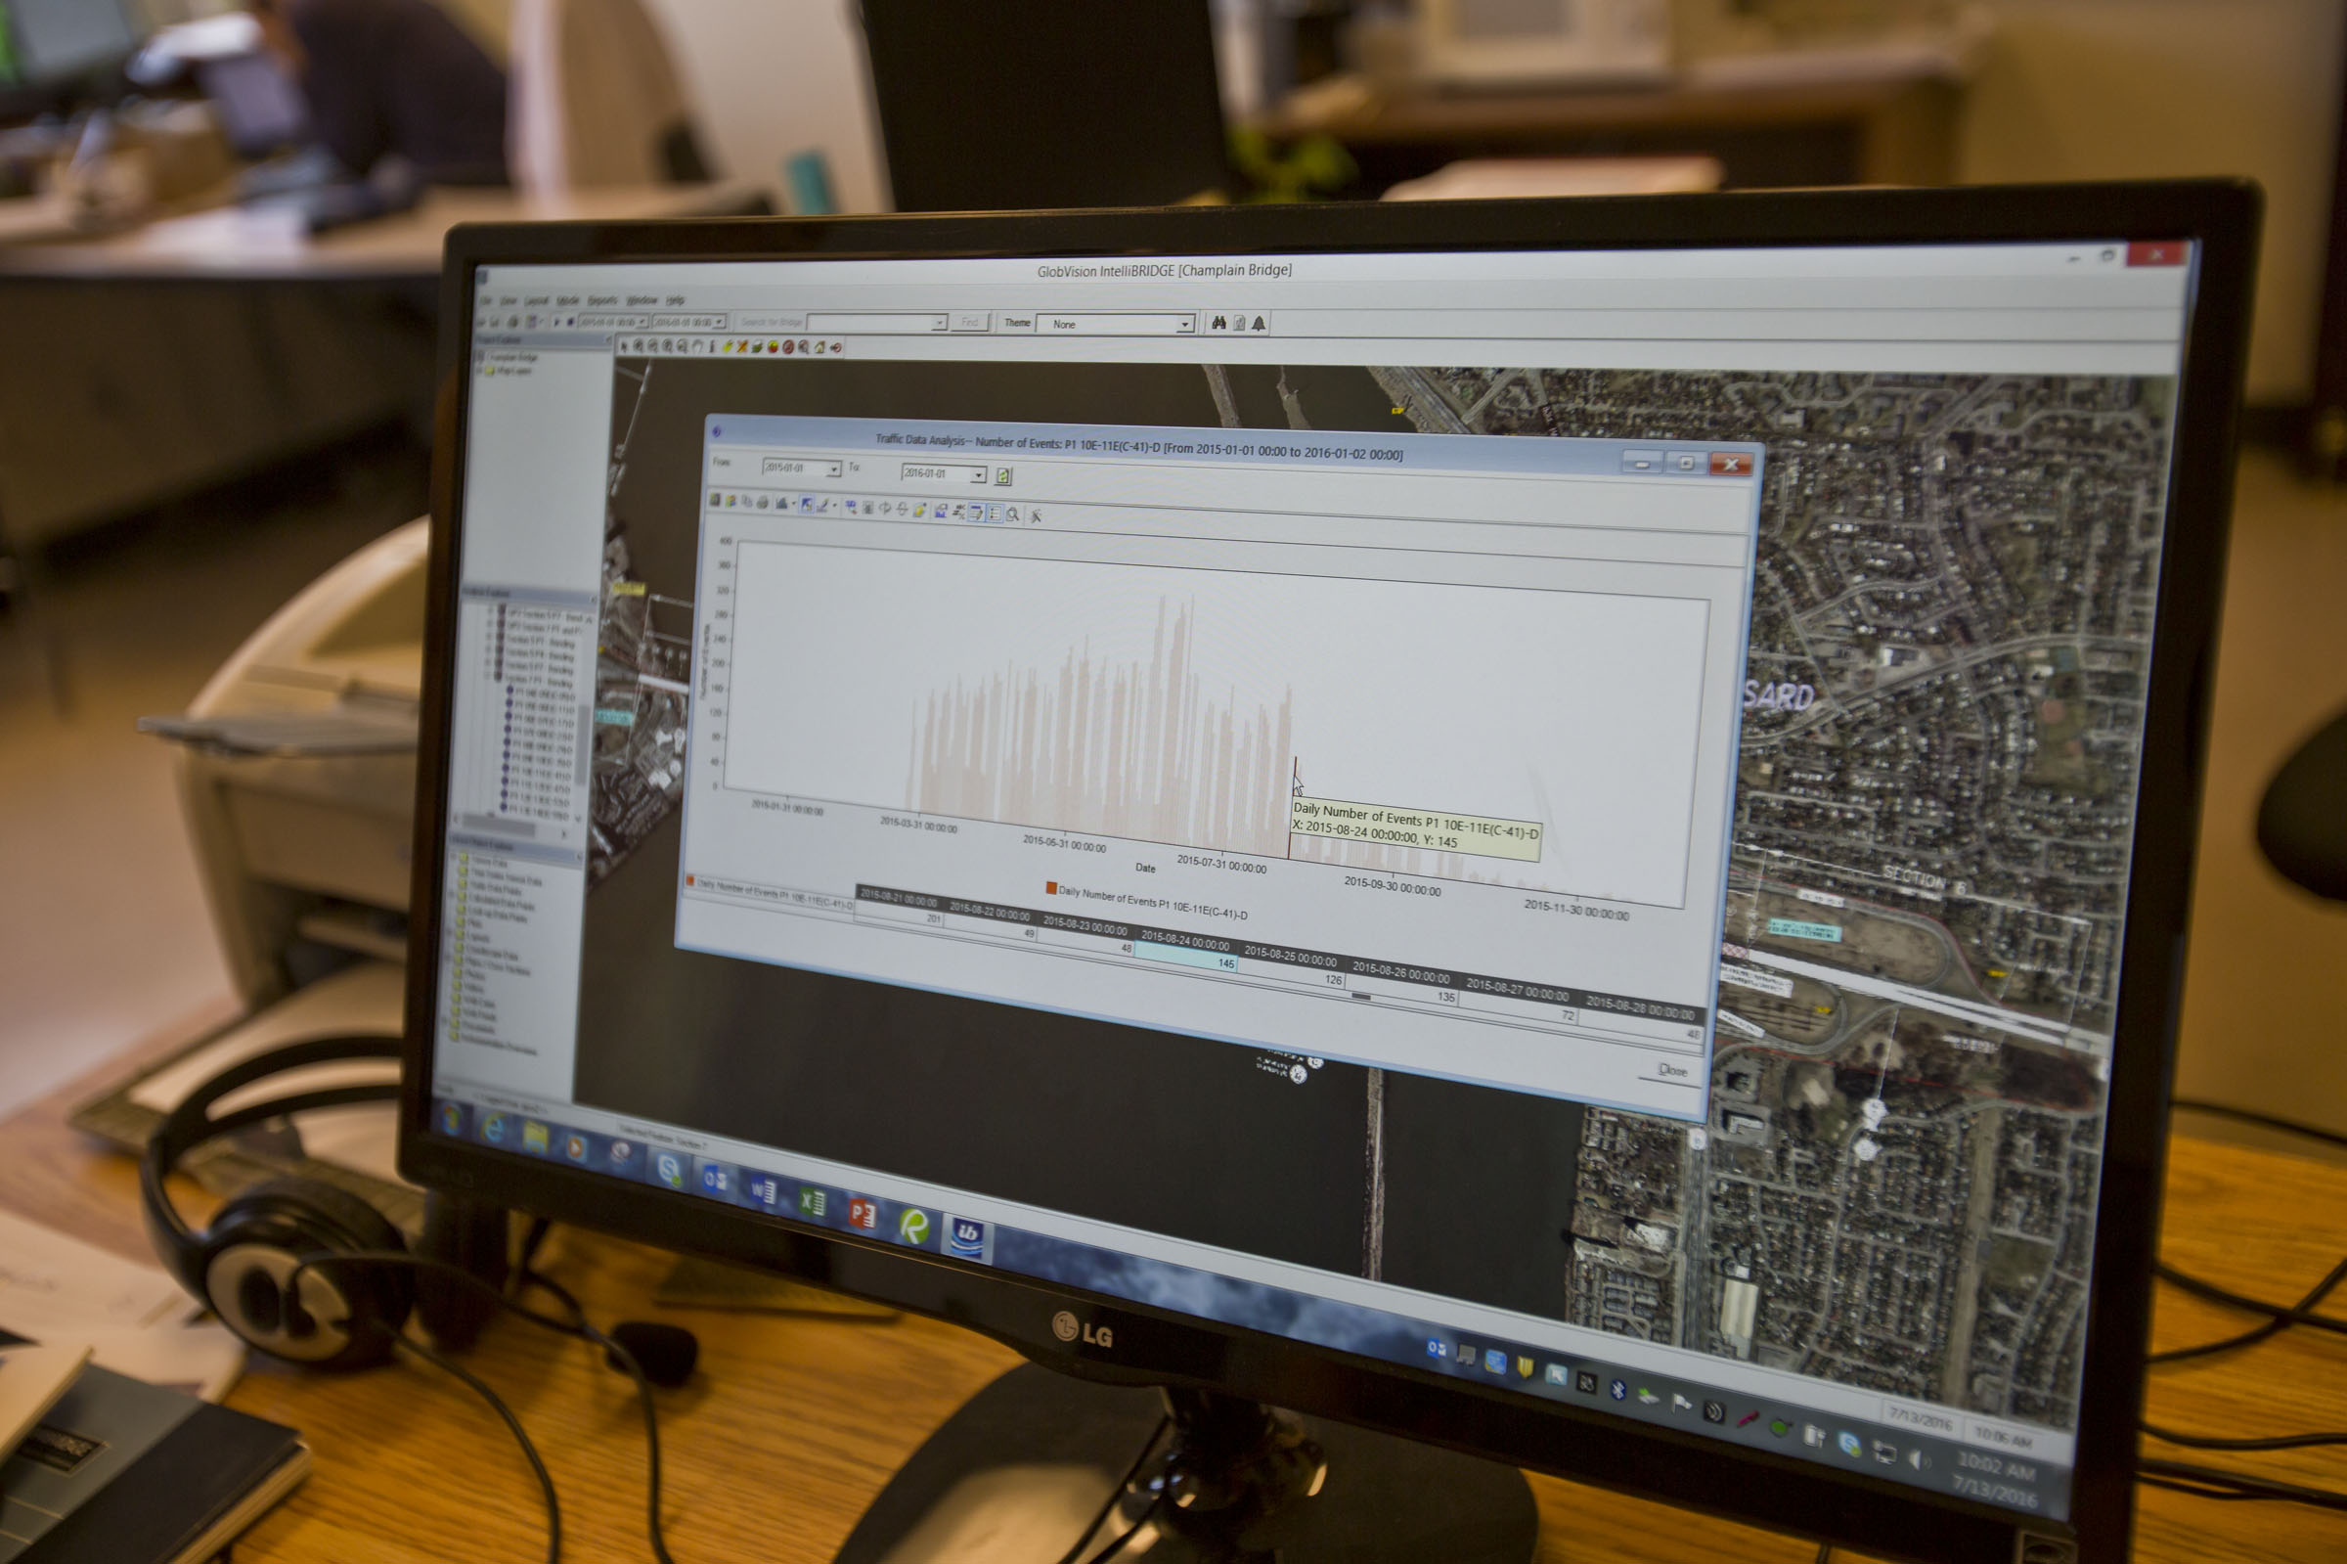2347x1564 pixels.
Task: Open IntelliBRIDGE from the taskbar
Action: [967, 1237]
